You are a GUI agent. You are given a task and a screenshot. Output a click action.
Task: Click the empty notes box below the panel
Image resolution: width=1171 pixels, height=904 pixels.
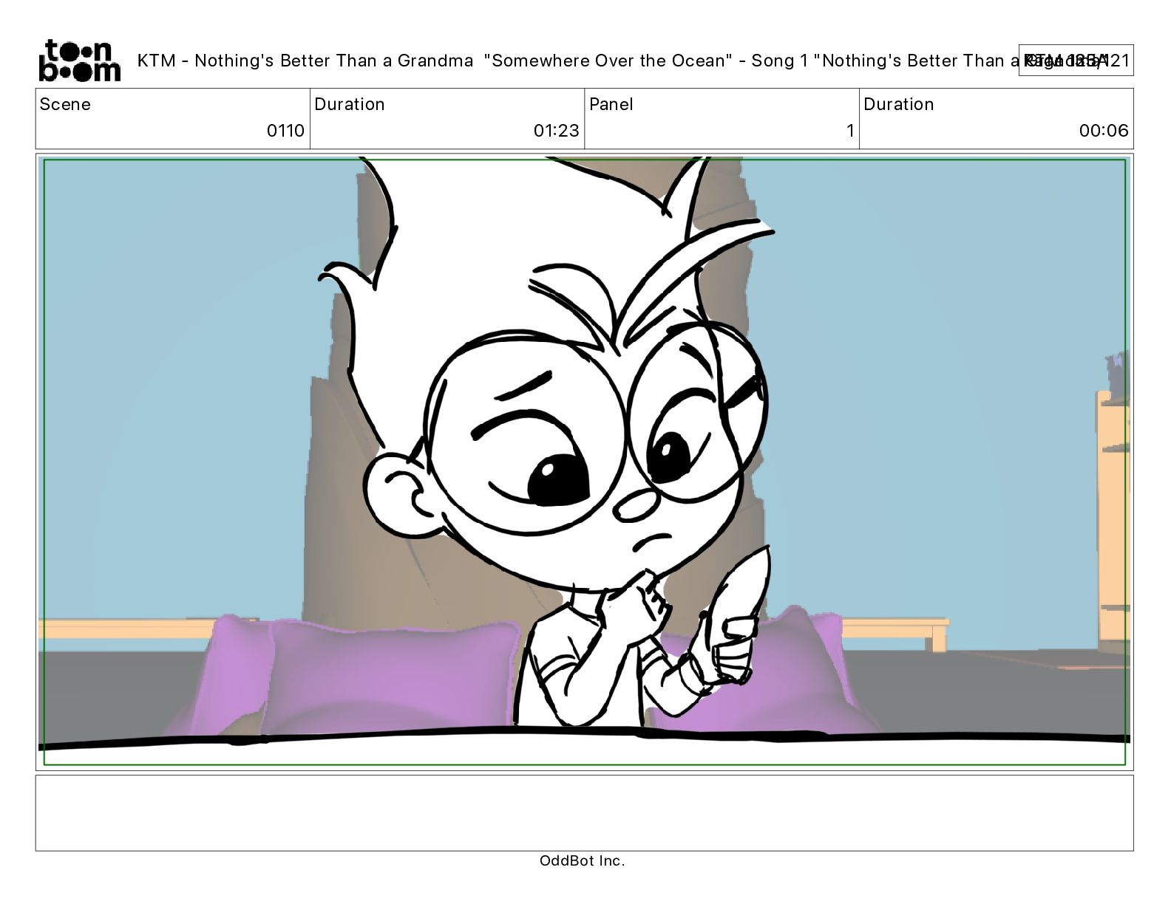point(584,812)
